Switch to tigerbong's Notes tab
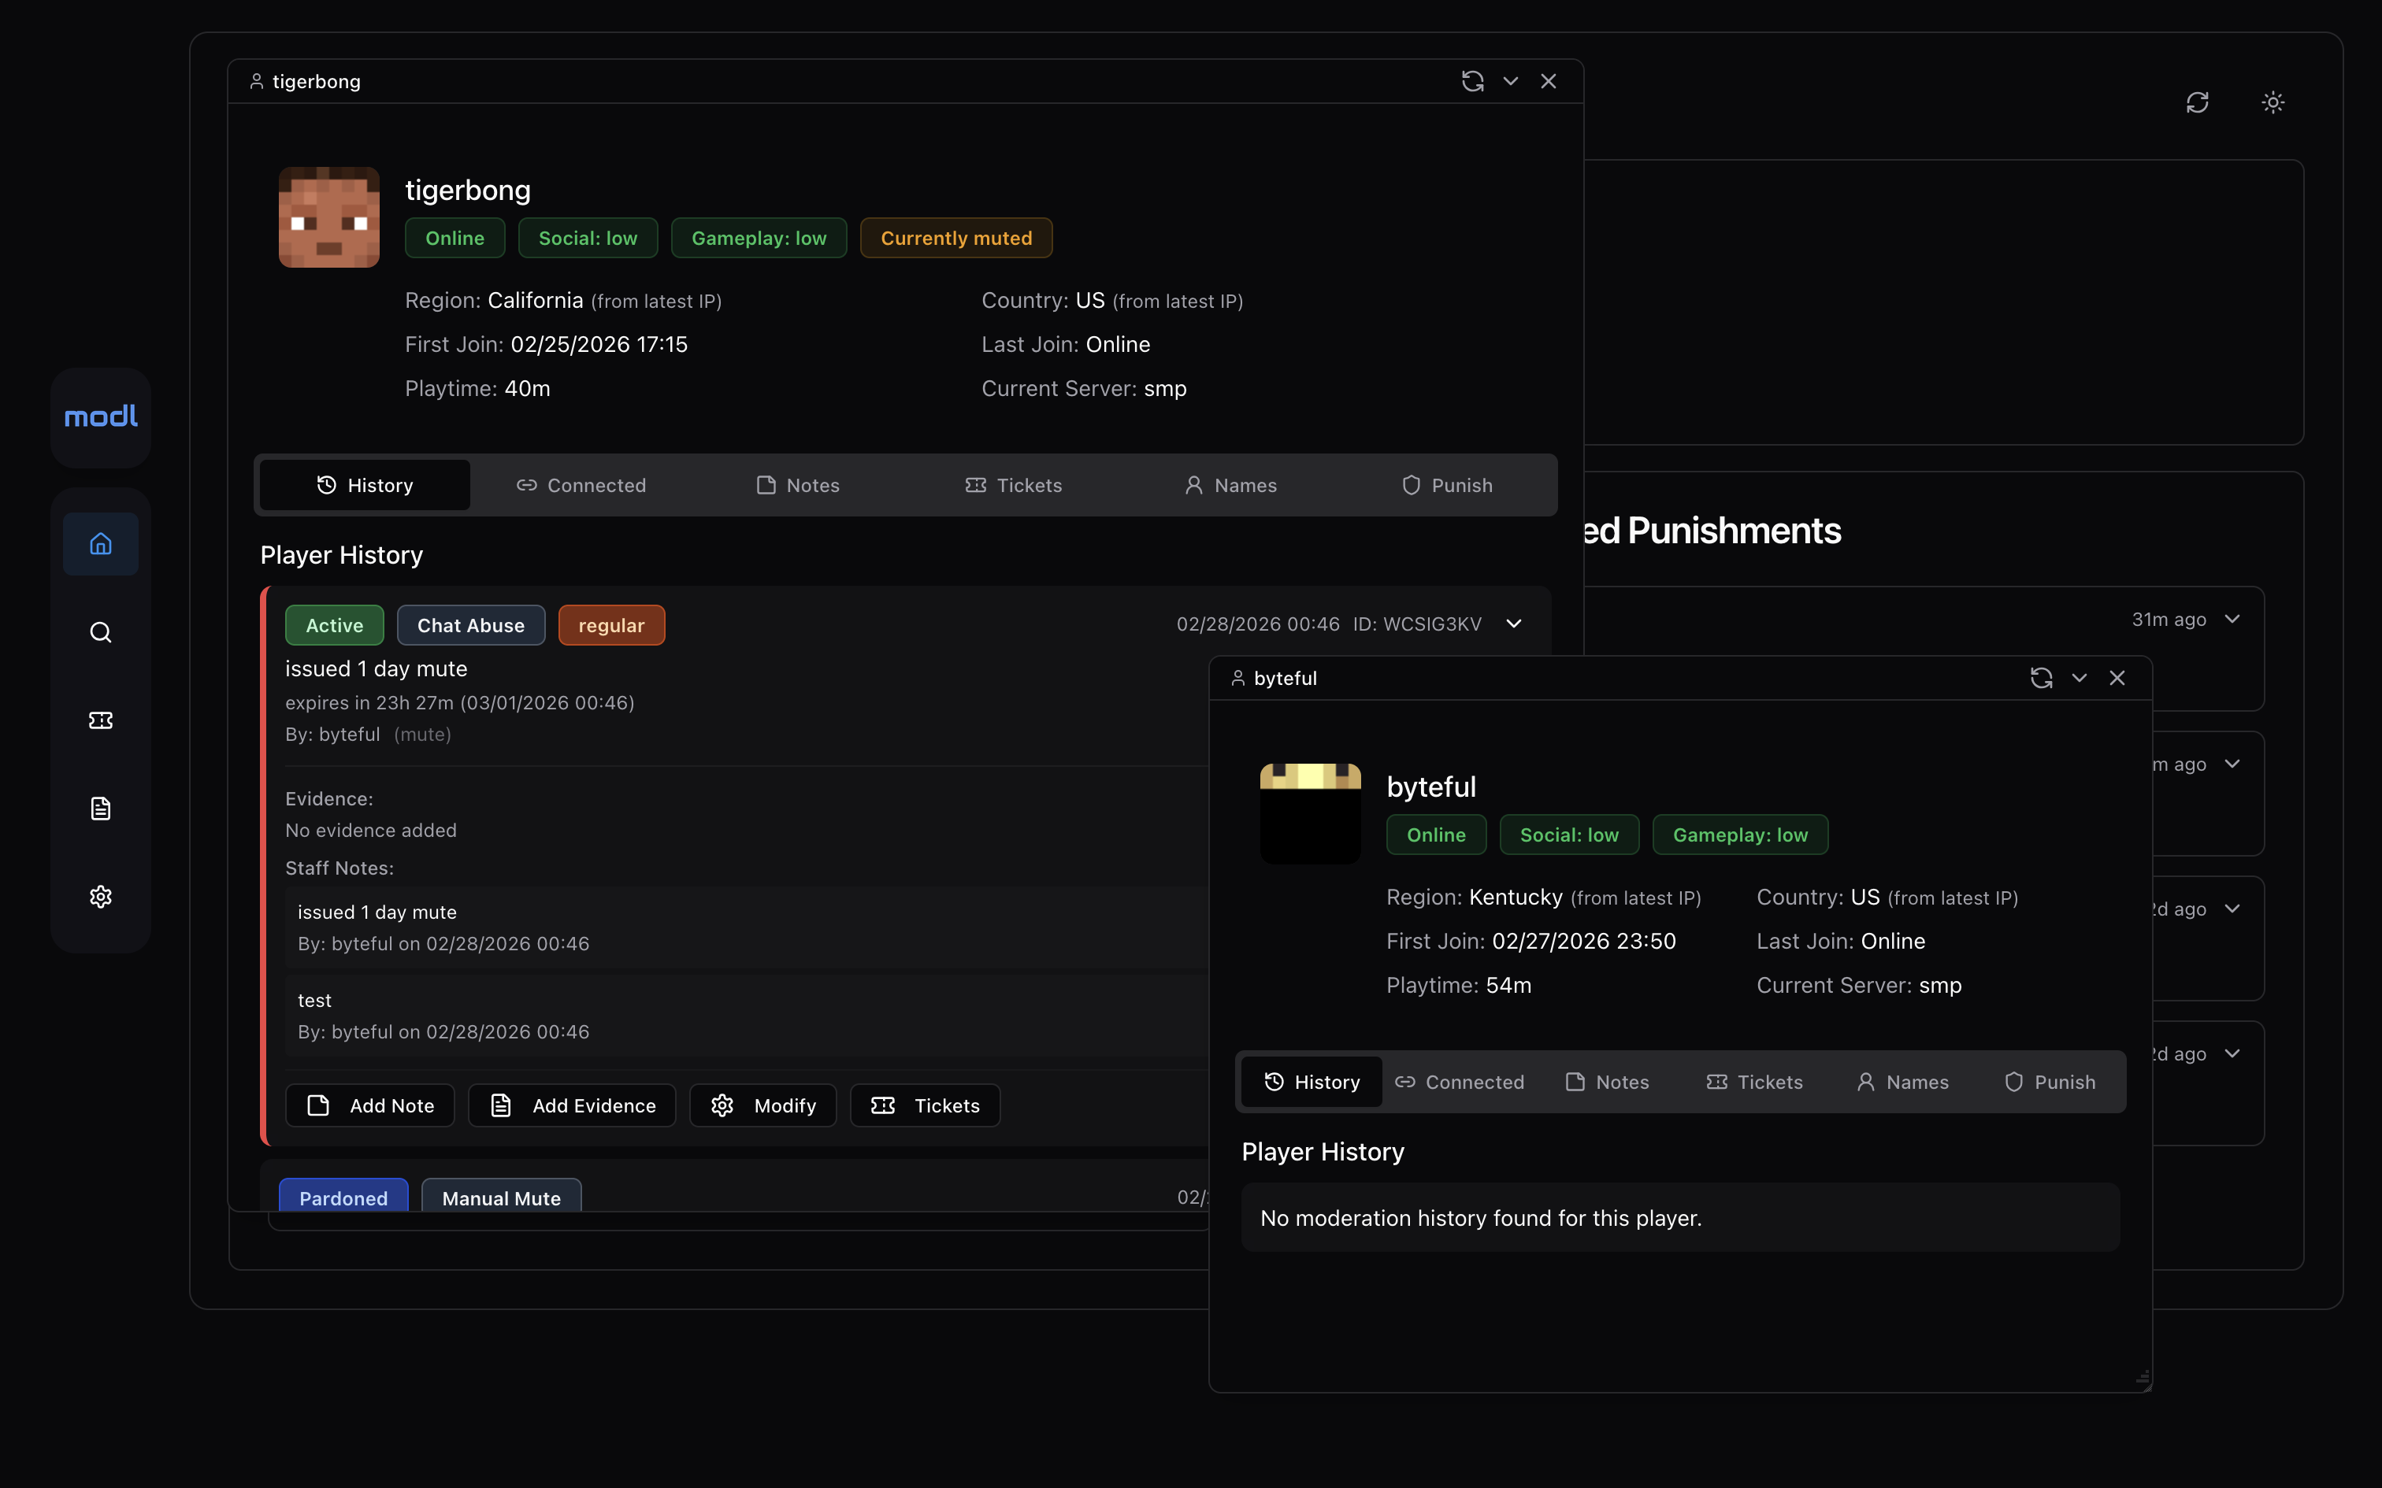The height and width of the screenshot is (1488, 2382). [797, 485]
